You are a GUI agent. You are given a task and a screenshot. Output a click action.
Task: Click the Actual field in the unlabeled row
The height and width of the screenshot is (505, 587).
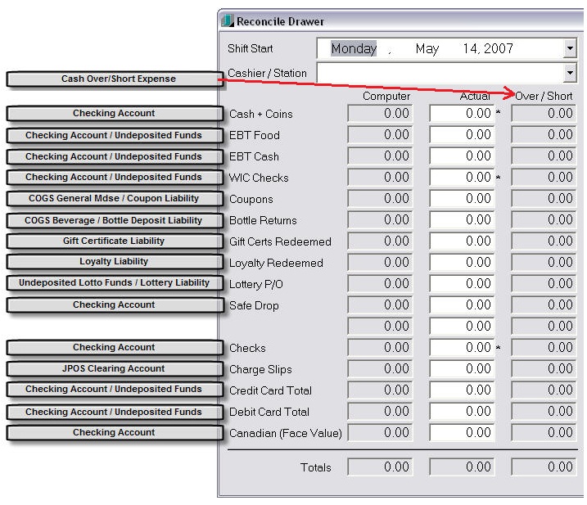click(x=462, y=326)
